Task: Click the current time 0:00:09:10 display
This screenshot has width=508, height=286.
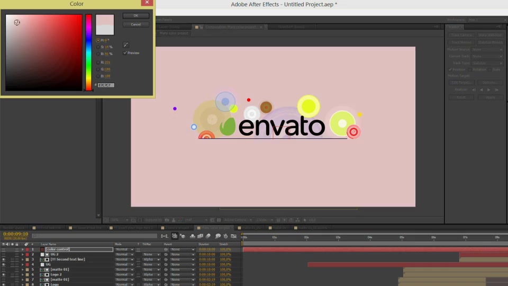Action: 15,234
